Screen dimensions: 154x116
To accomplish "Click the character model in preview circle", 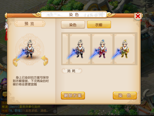I will click(x=30, y=49).
